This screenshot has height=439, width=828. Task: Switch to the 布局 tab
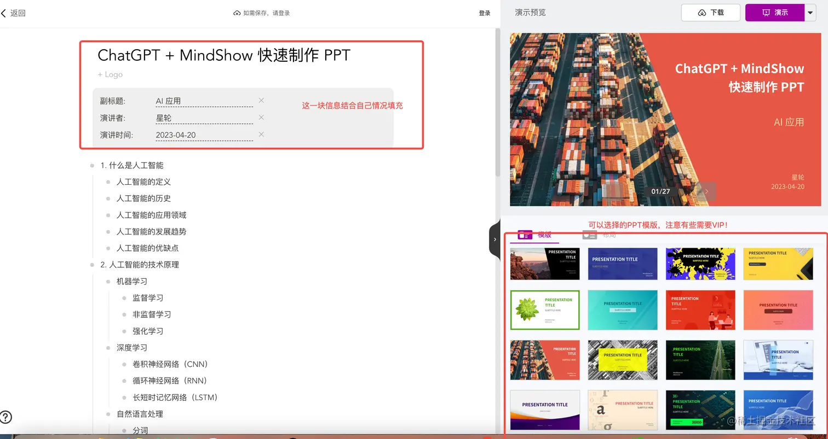[x=599, y=235]
